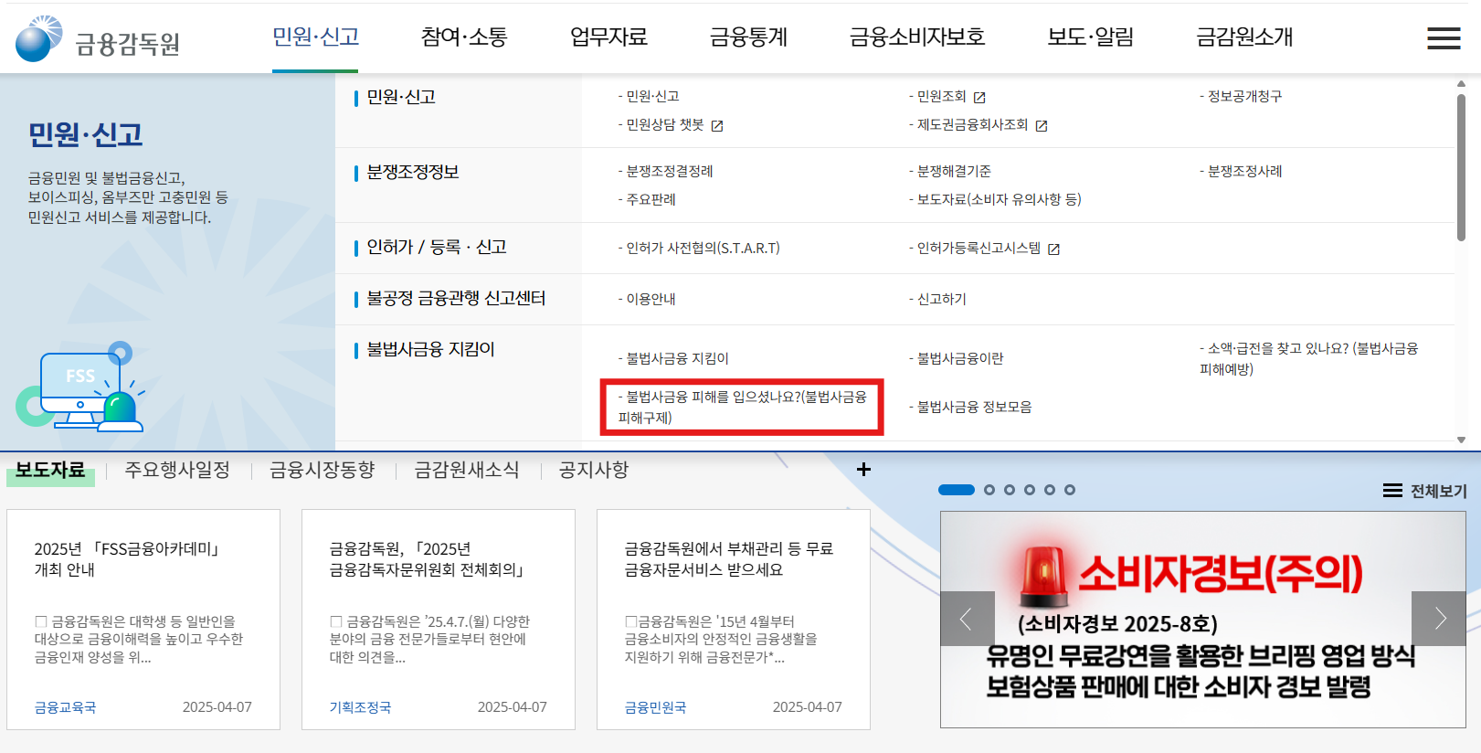Click the scroll down arrow in the menu panel
The height and width of the screenshot is (753, 1481).
(x=1461, y=440)
